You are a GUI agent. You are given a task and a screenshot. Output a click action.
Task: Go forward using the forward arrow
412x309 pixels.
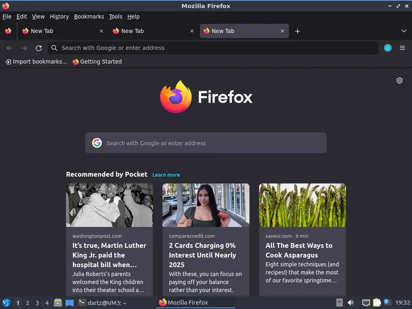(24, 48)
